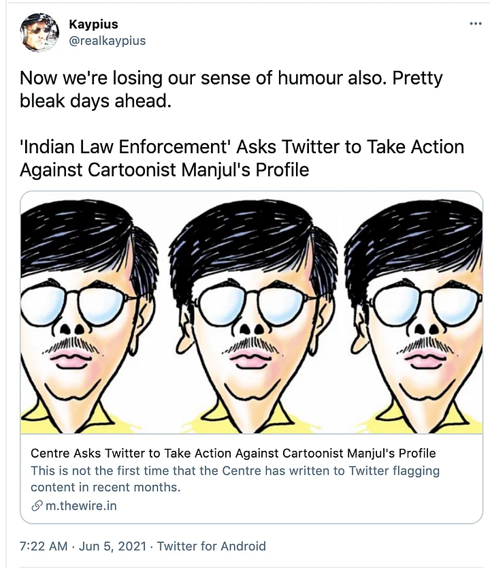This screenshot has width=490, height=568.
Task: Click the card description 'This is not the first time'
Action: tap(235, 478)
